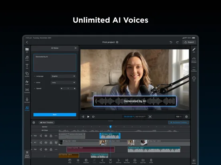Increase Speed with right arrow

(x=75, y=88)
